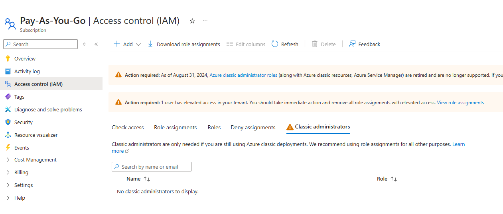Screen dimensions: 503x214
Task: Open the Add dropdown chevron
Action: click(138, 45)
